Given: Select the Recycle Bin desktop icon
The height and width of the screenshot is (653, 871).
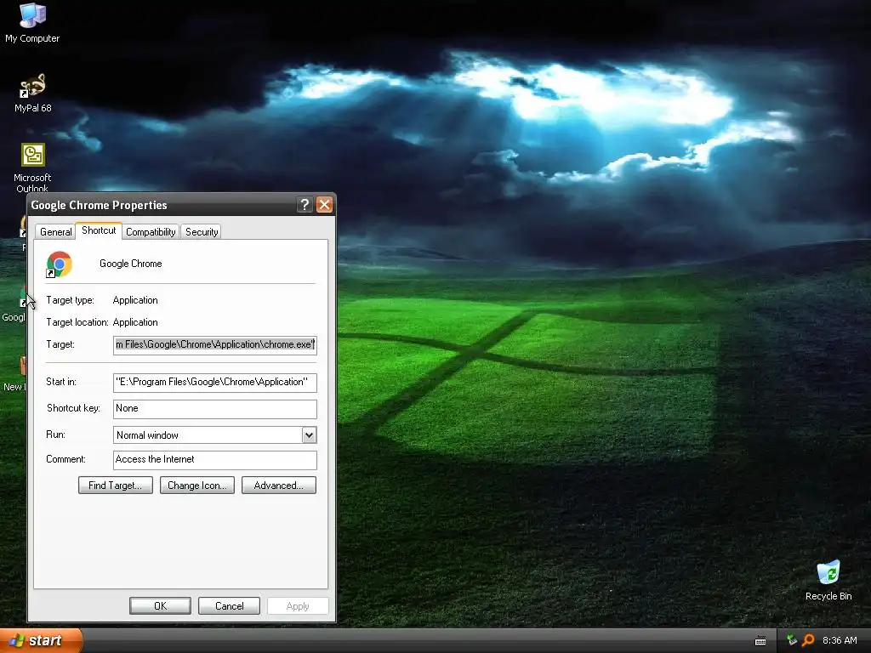Looking at the screenshot, I should (x=828, y=581).
